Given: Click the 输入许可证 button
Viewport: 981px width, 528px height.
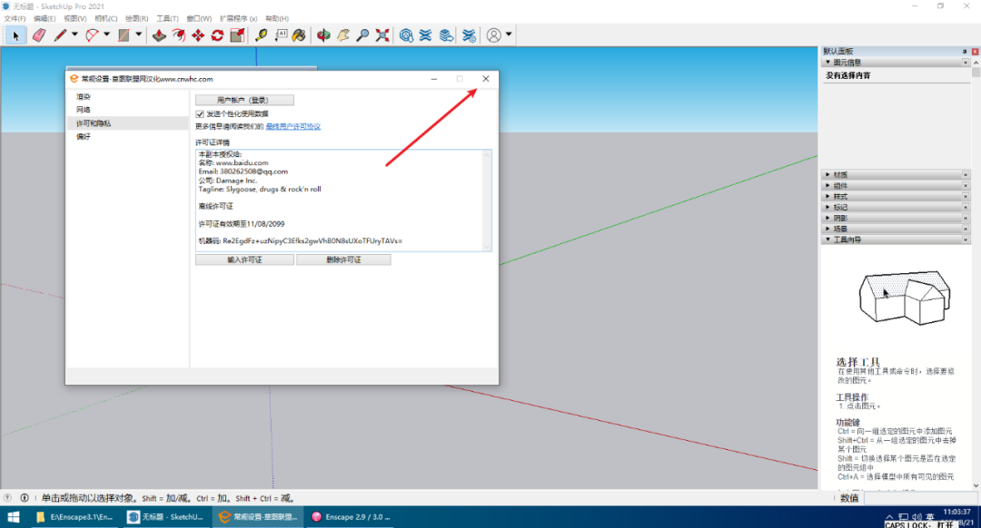Looking at the screenshot, I should click(x=244, y=259).
